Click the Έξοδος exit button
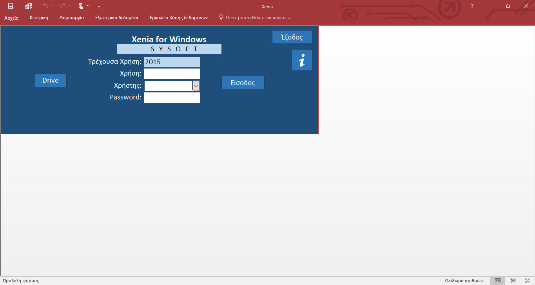The width and height of the screenshot is (535, 285). point(292,37)
